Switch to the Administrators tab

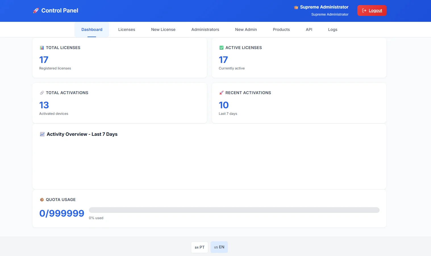[205, 29]
